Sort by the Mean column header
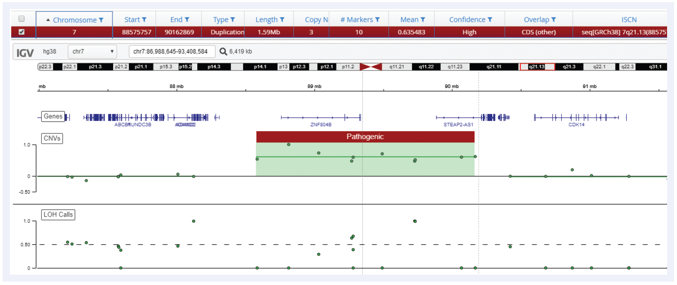The height and width of the screenshot is (285, 677). pos(409,20)
